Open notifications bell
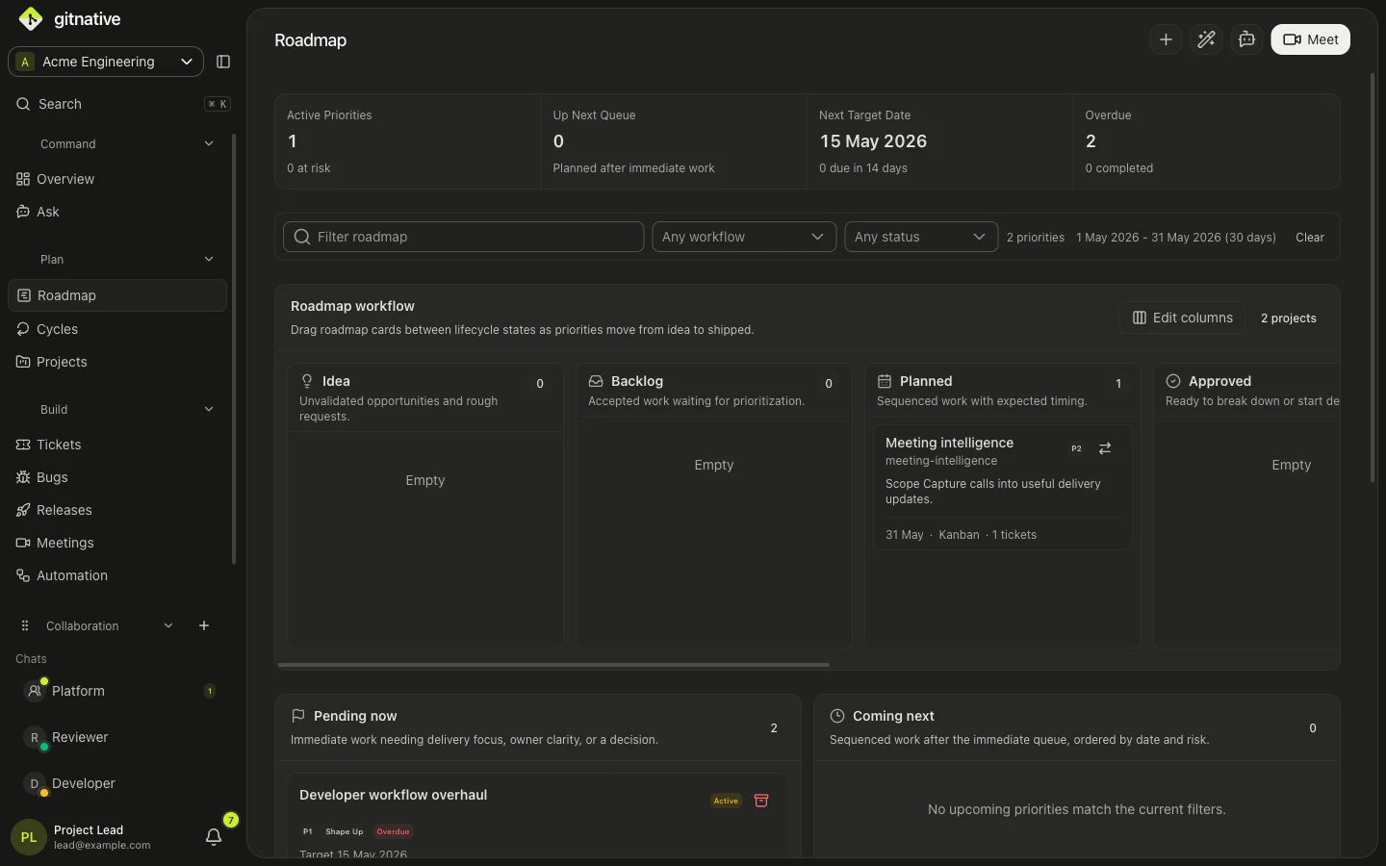 coord(214,837)
